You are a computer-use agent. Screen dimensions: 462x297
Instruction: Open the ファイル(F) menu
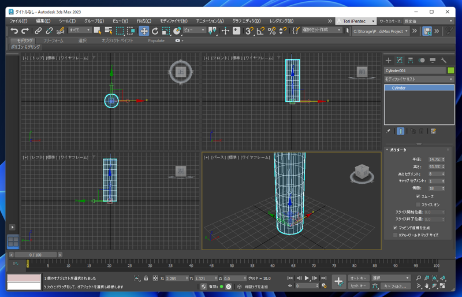coord(18,21)
